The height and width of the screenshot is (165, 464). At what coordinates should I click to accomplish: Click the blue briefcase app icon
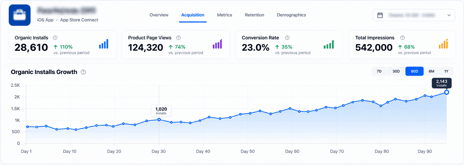coord(19,15)
